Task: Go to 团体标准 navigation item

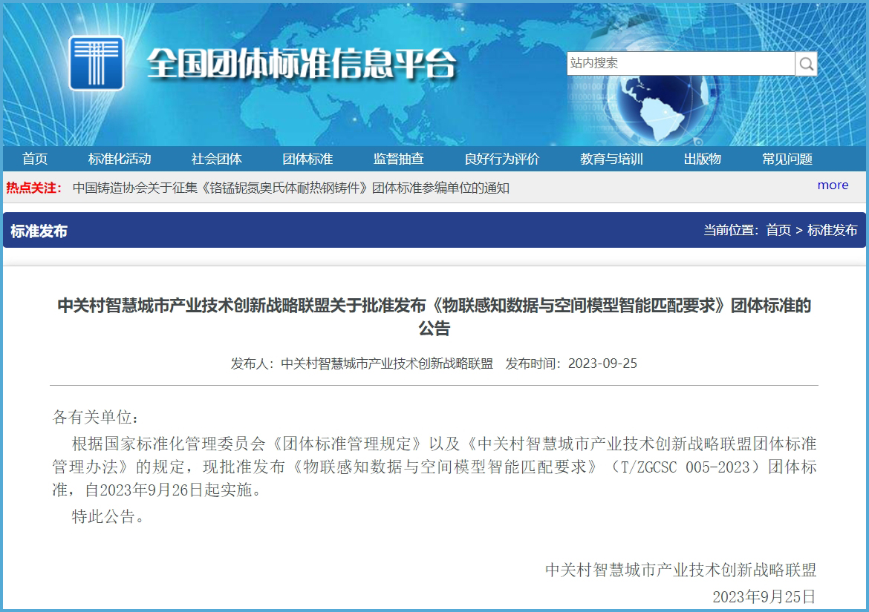Action: point(307,159)
